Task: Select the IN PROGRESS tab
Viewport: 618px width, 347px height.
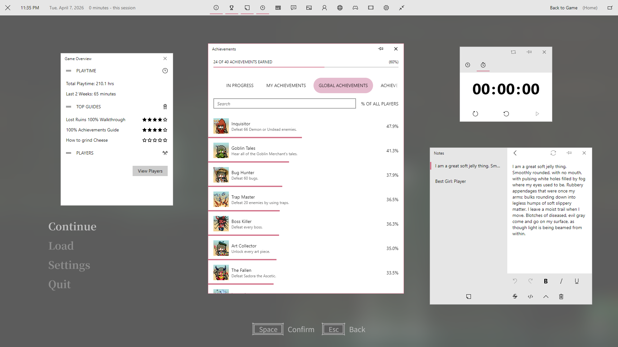Action: coord(239,85)
